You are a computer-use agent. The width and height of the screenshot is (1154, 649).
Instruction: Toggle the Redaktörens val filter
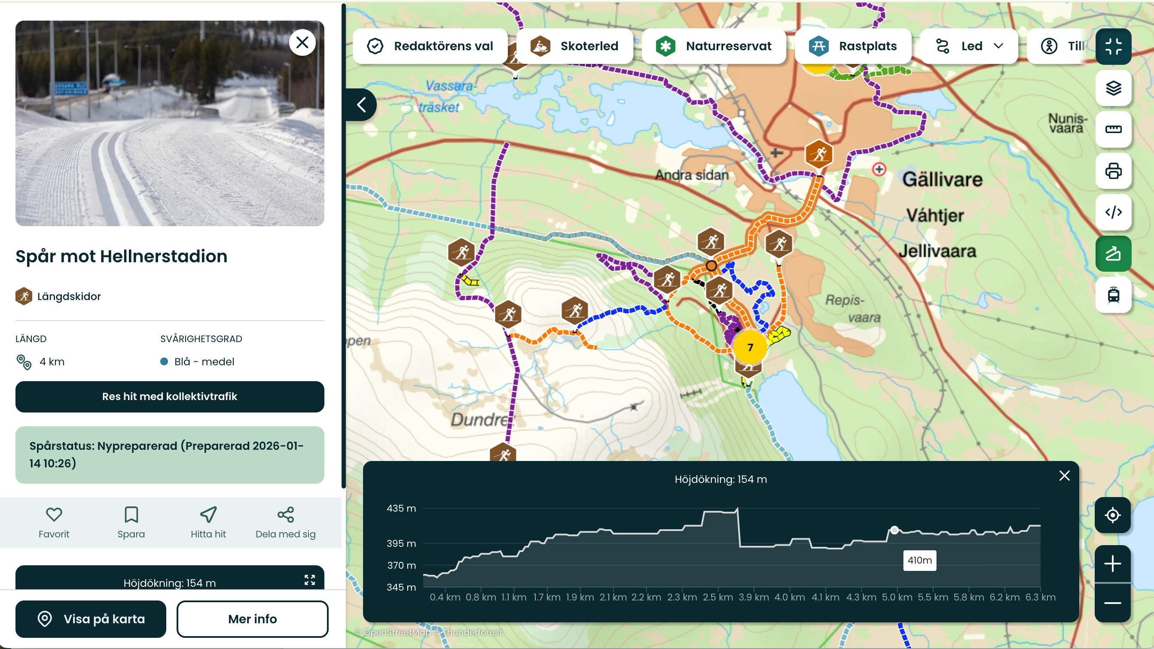click(x=430, y=46)
